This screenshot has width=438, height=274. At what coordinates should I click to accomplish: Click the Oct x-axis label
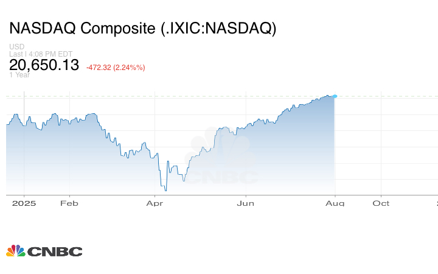tap(381, 203)
